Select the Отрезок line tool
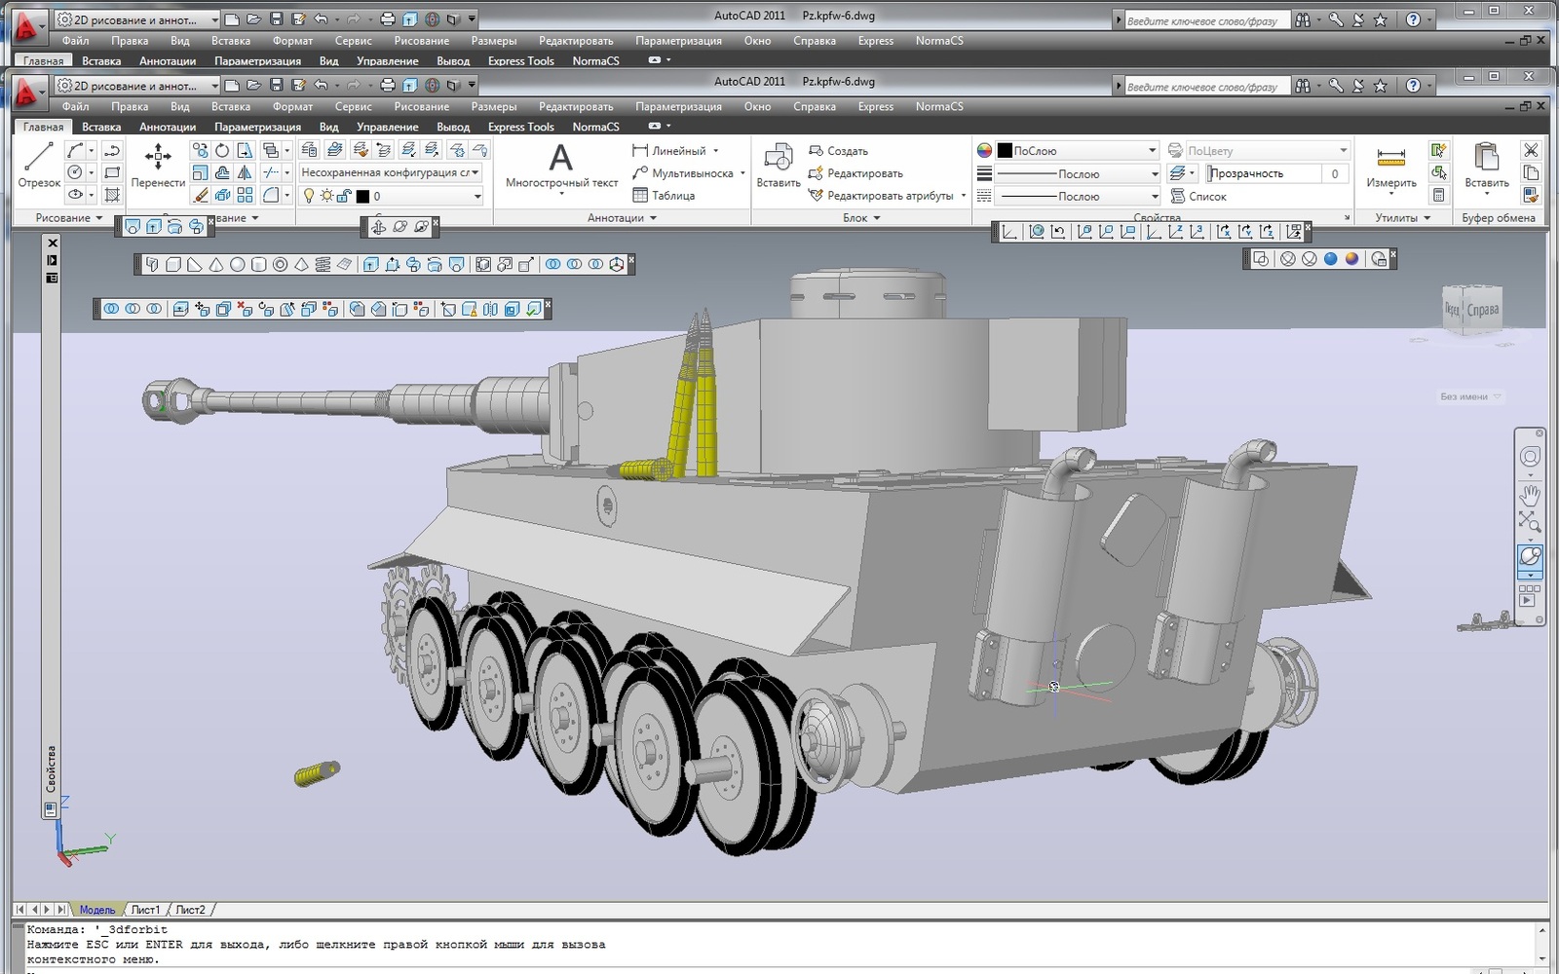The image size is (1559, 974). pyautogui.click(x=39, y=164)
